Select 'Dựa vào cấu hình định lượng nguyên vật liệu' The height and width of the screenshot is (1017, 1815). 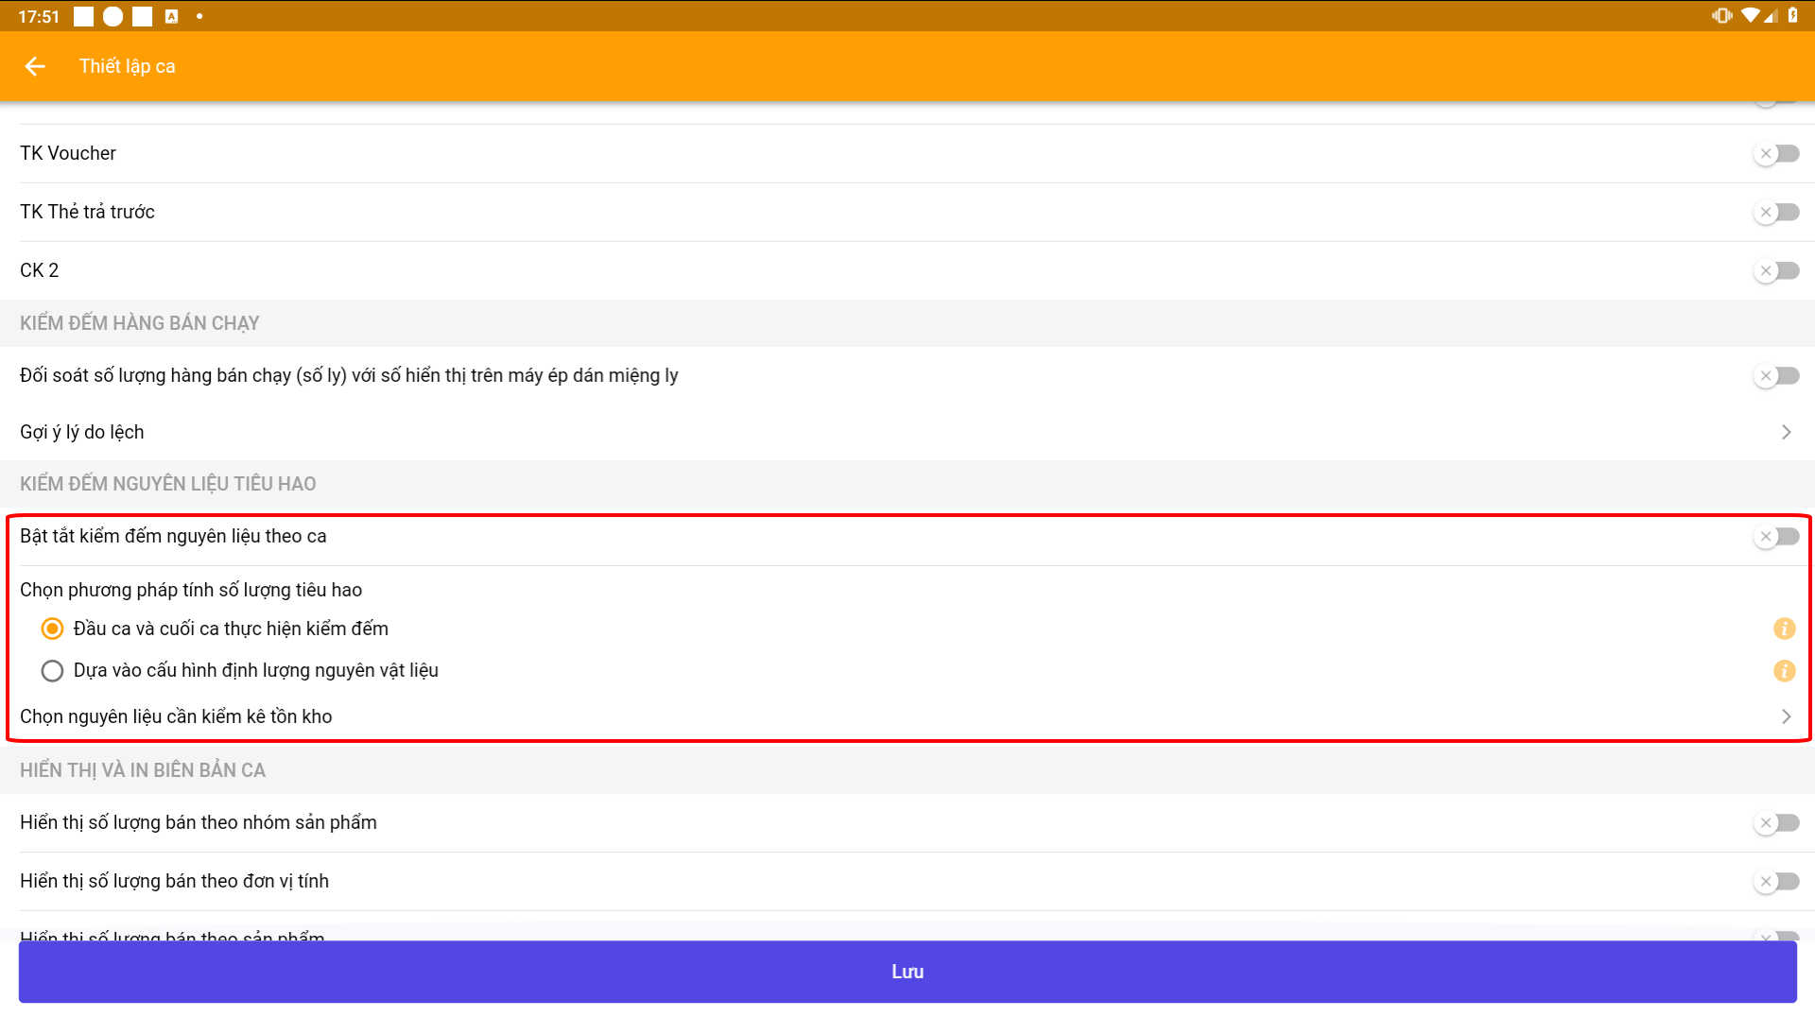tap(53, 671)
